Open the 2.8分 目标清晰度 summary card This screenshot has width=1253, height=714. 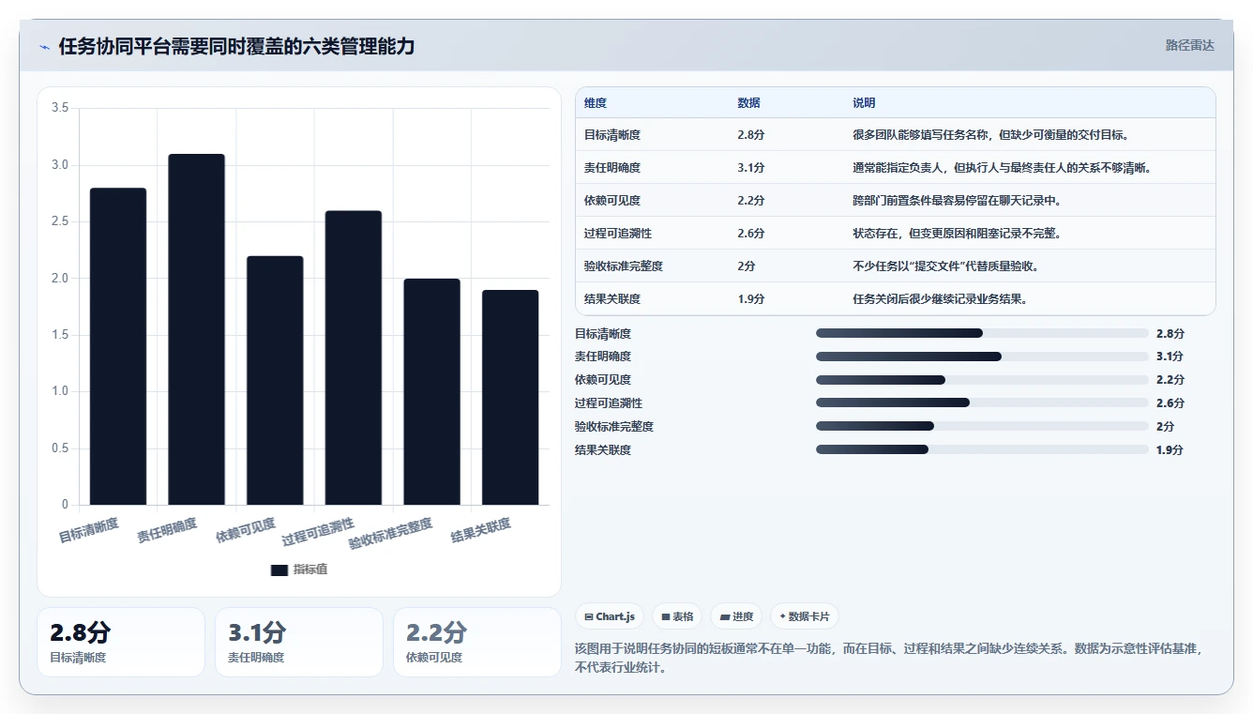click(x=121, y=642)
